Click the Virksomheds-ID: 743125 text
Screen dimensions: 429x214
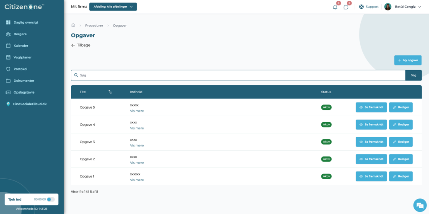pos(32,209)
